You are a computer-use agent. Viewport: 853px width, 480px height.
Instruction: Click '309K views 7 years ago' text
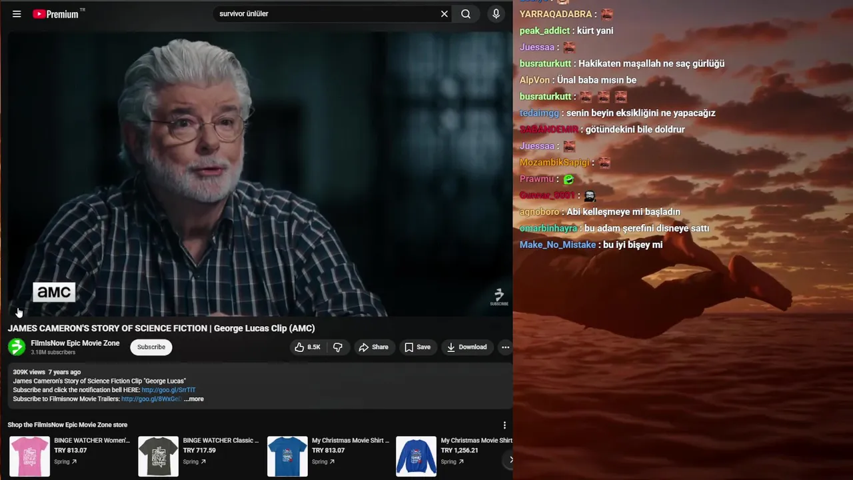47,372
